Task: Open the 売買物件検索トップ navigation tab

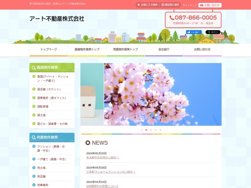Action: coord(125,50)
